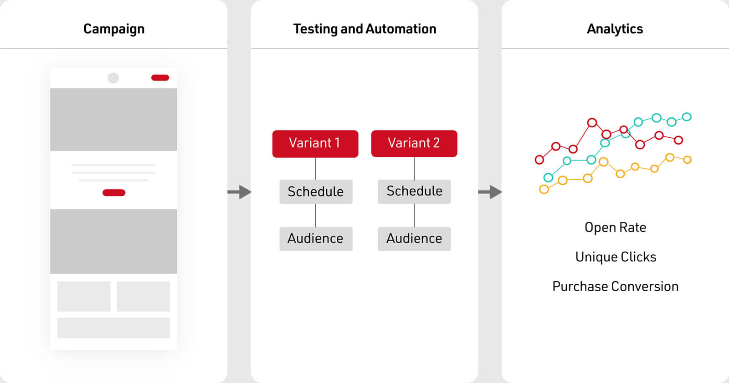Viewport: 729px width, 383px height.
Task: Click the Audience box under Variant 2
Action: click(414, 239)
